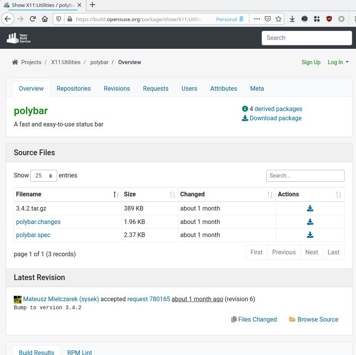
Task: Click the round dark extension icon
Action: click(x=305, y=19)
